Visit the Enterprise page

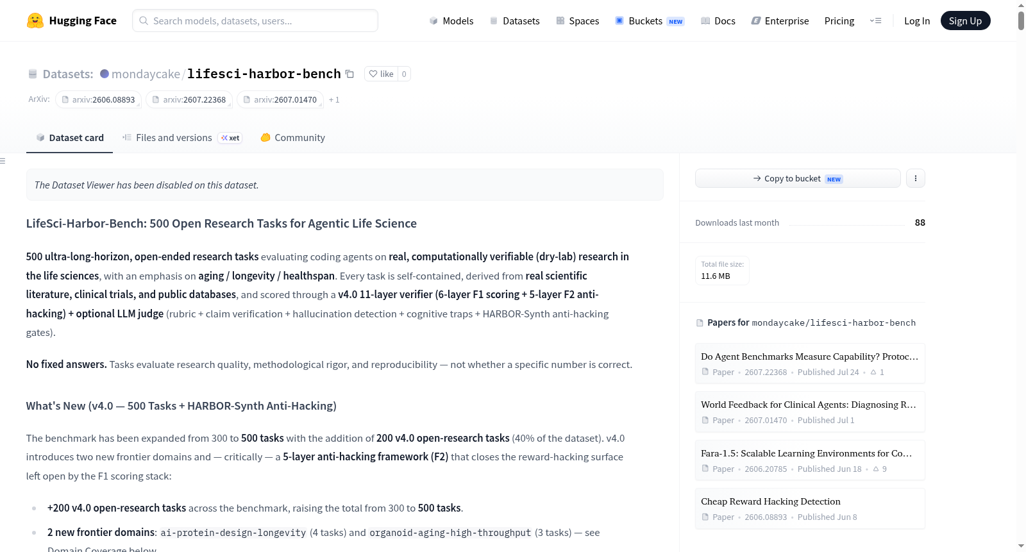coord(780,21)
